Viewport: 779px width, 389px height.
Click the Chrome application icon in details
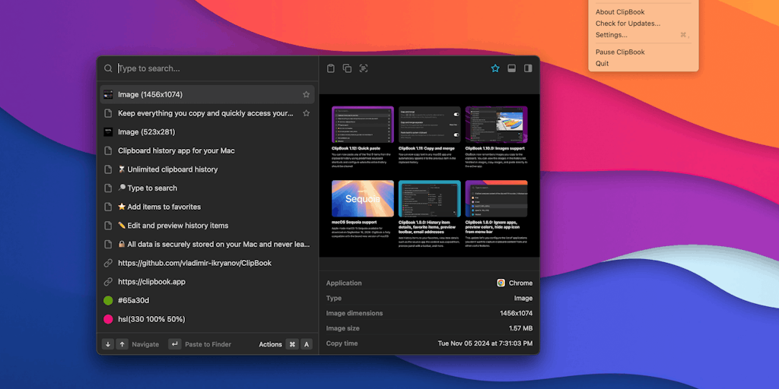pyautogui.click(x=501, y=283)
